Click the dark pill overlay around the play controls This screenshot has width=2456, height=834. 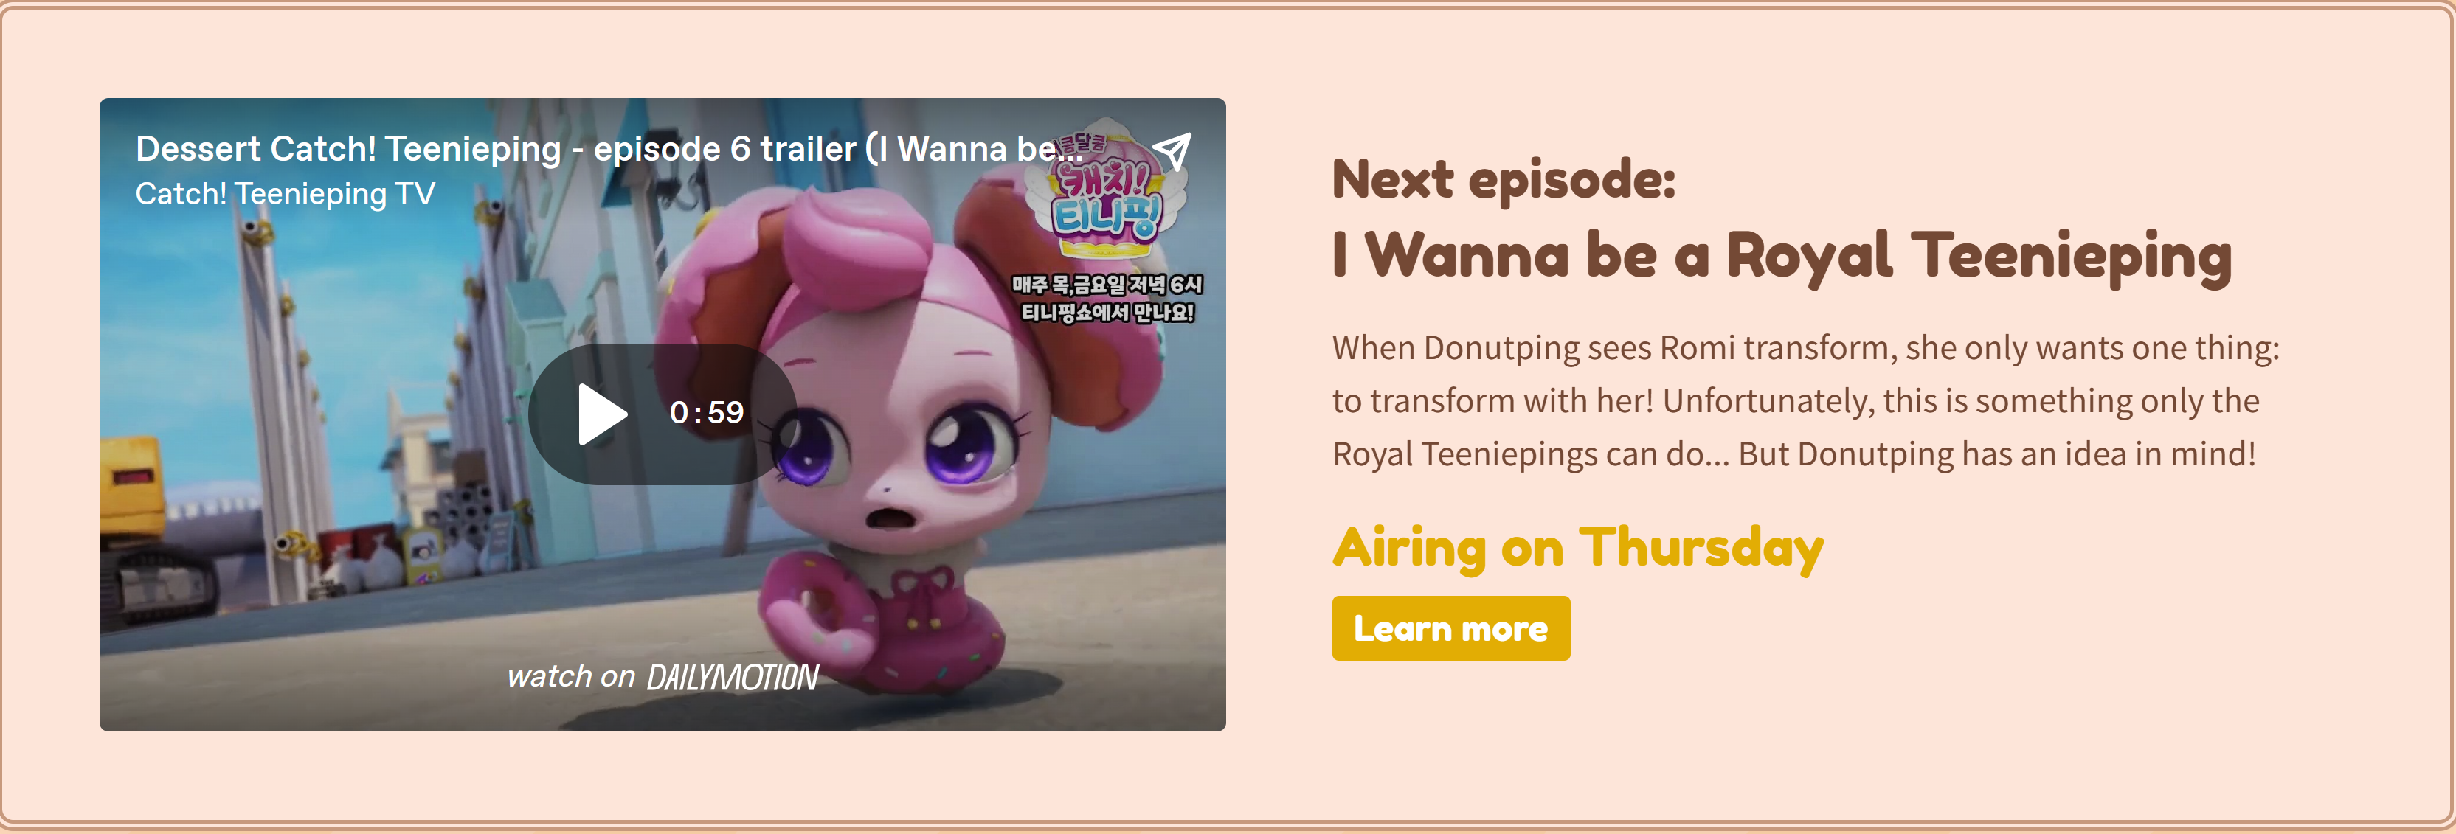tap(663, 414)
